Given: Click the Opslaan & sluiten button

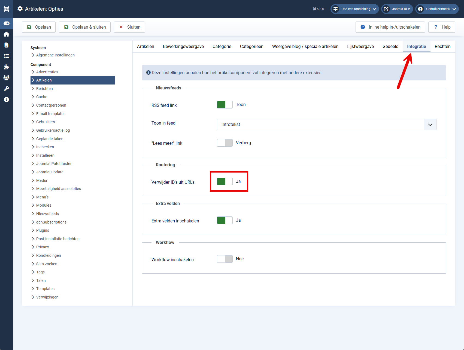Looking at the screenshot, I should tap(84, 27).
